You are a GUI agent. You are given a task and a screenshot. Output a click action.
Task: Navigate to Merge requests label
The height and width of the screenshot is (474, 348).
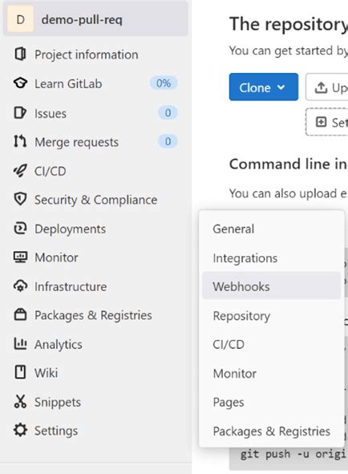(x=77, y=143)
